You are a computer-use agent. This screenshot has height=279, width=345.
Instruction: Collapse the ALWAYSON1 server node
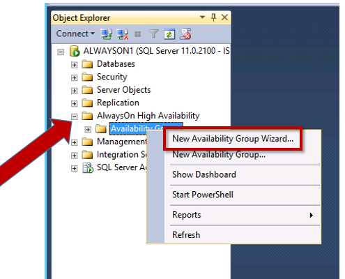tap(61, 52)
